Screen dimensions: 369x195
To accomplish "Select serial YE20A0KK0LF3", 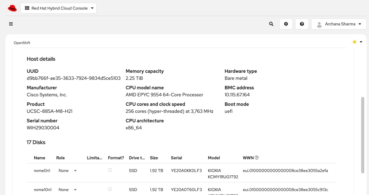I will (186, 171).
